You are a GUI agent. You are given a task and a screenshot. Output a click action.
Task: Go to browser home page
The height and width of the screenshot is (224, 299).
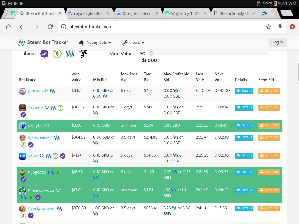click(x=8, y=27)
